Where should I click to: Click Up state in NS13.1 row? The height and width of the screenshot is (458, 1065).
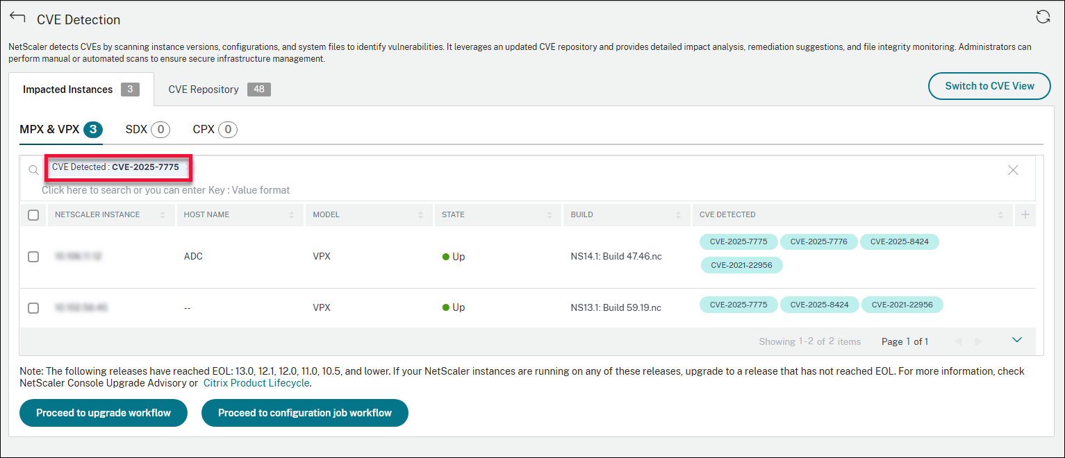pos(454,307)
